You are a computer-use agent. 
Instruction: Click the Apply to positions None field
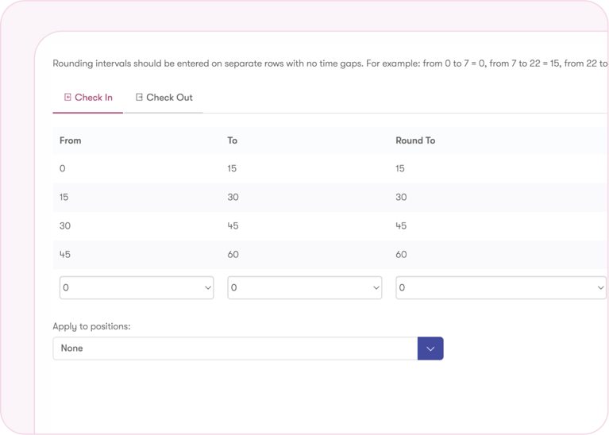click(235, 348)
